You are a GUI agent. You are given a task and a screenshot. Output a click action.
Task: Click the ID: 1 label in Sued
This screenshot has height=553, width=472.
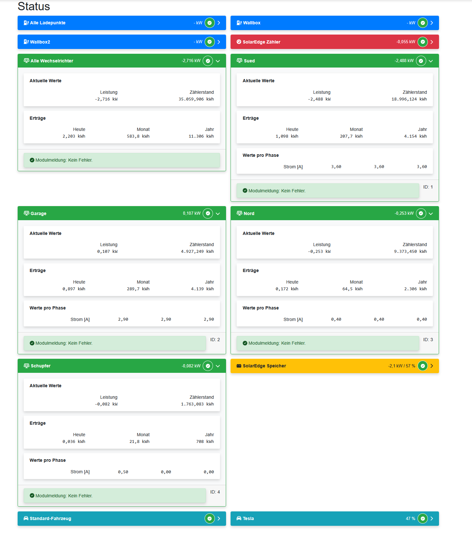(x=428, y=187)
